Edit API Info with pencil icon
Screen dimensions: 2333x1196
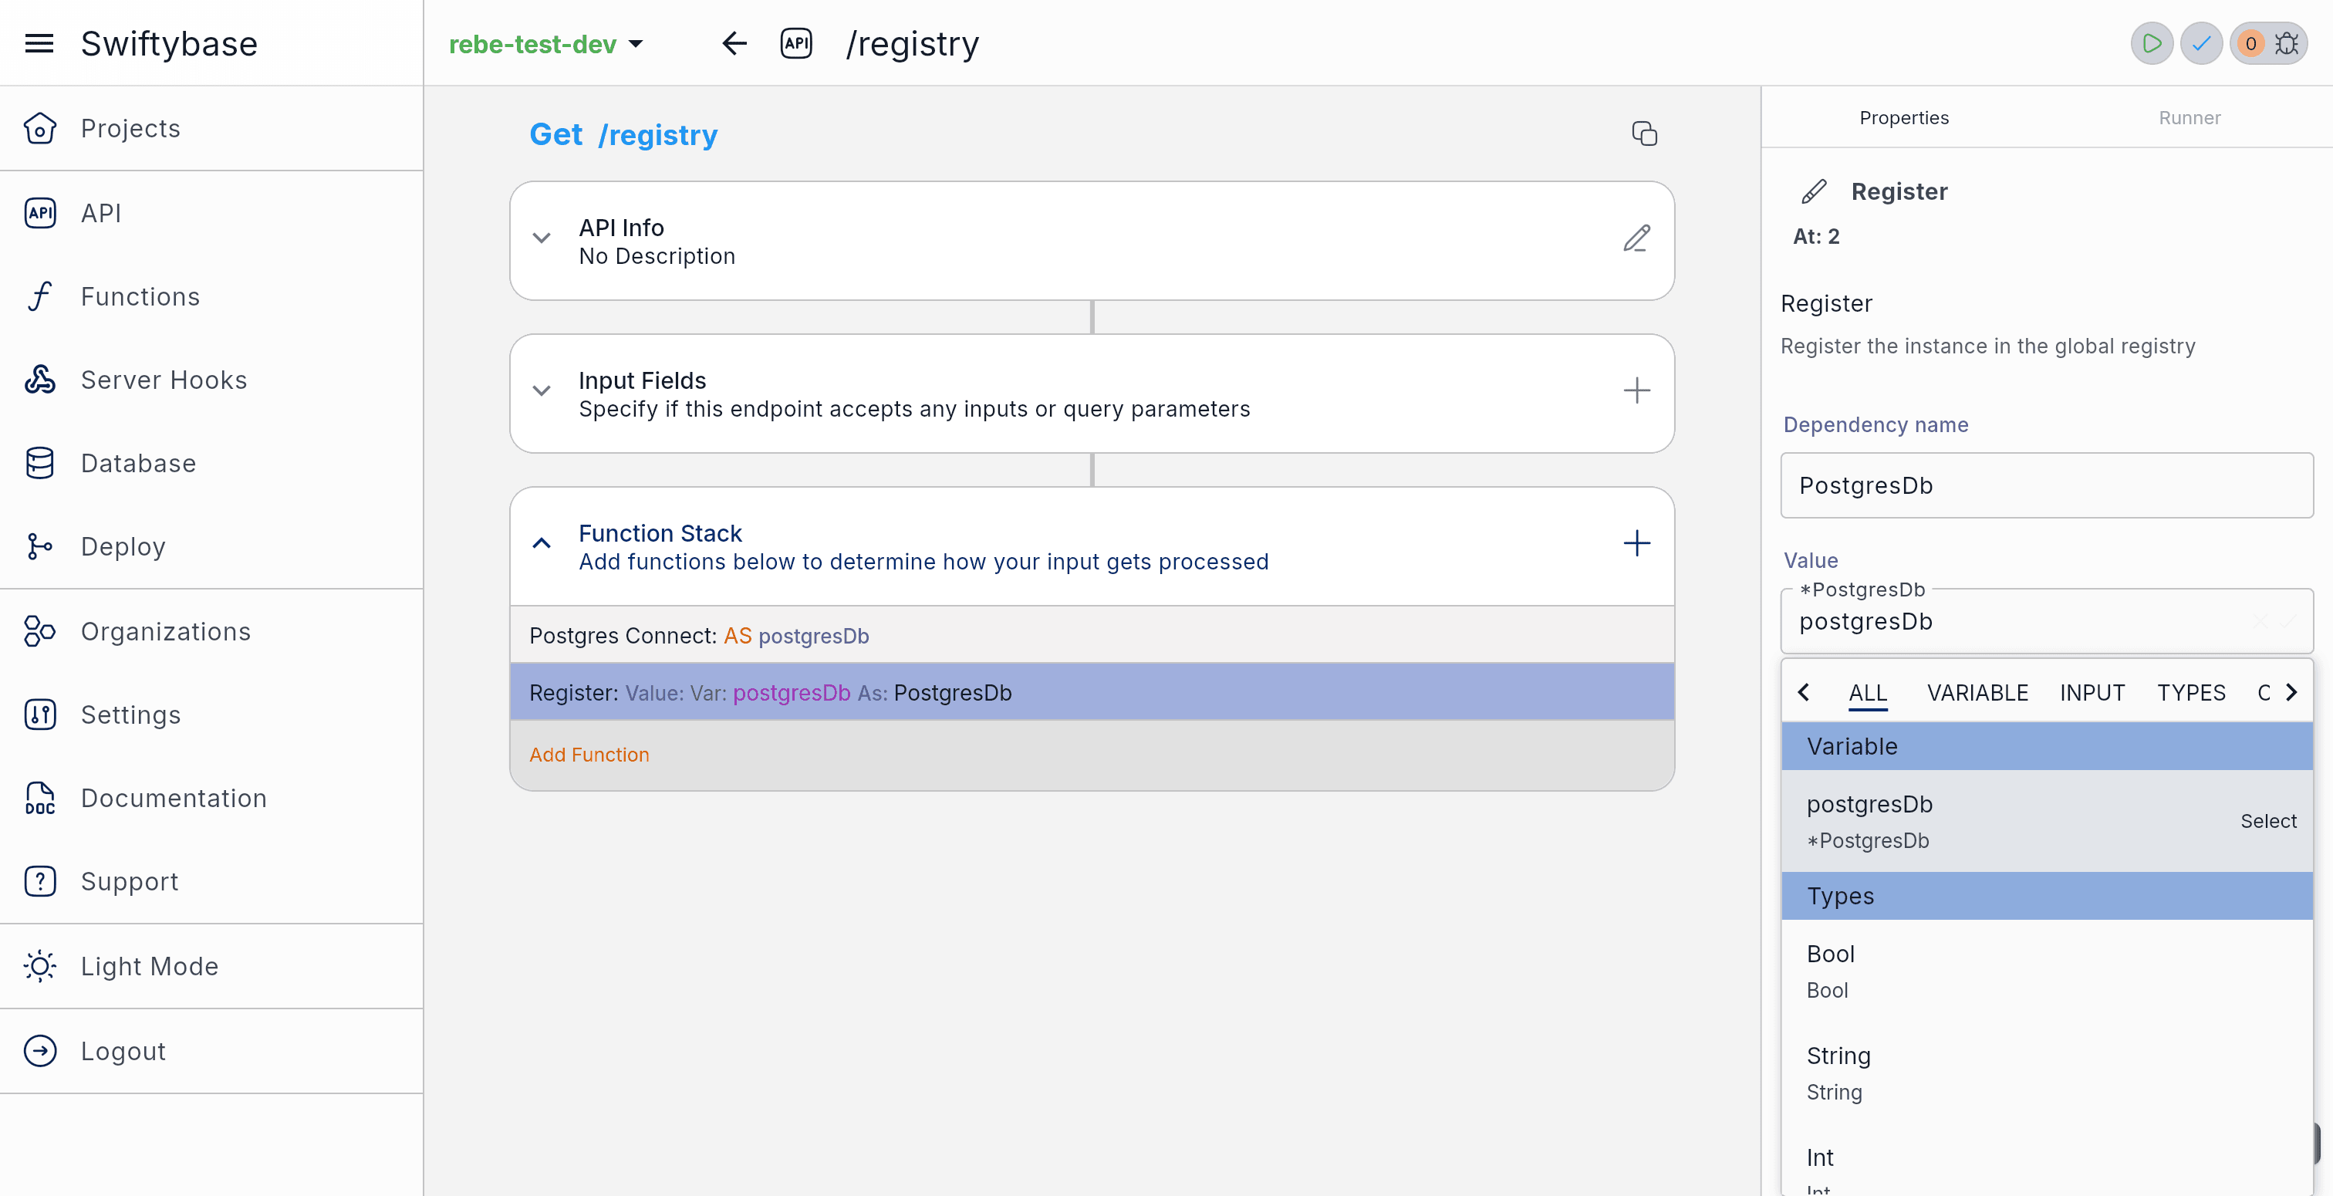click(x=1636, y=239)
